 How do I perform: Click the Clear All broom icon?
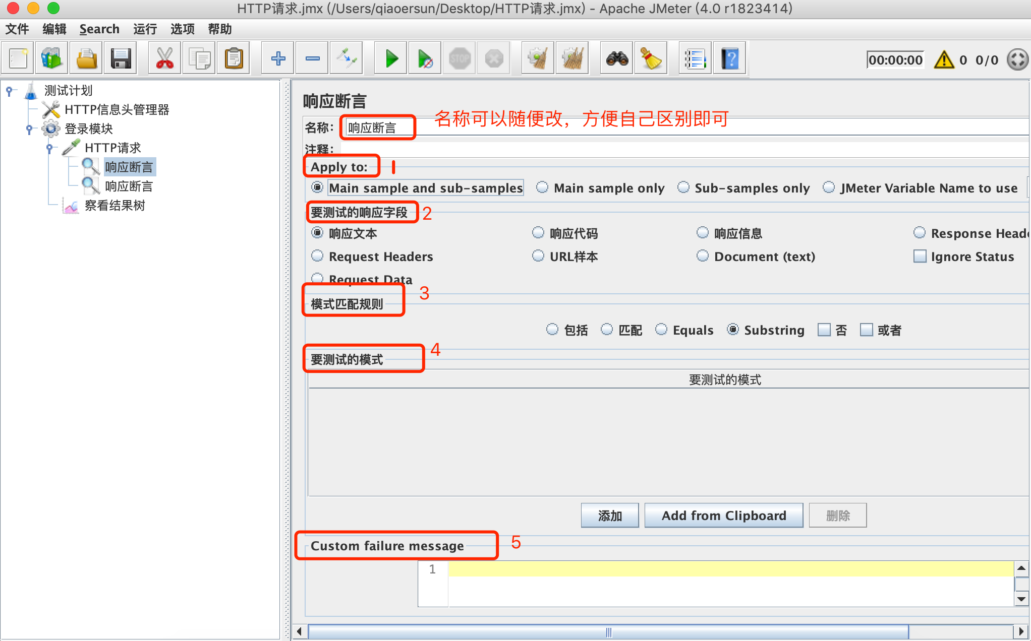point(572,59)
